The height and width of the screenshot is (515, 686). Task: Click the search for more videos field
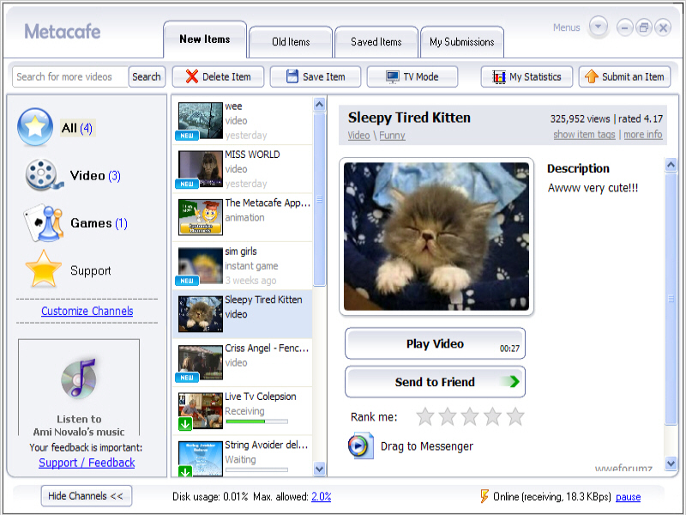(70, 76)
